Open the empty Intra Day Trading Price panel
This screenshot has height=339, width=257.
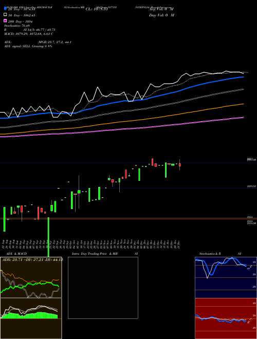(103, 288)
